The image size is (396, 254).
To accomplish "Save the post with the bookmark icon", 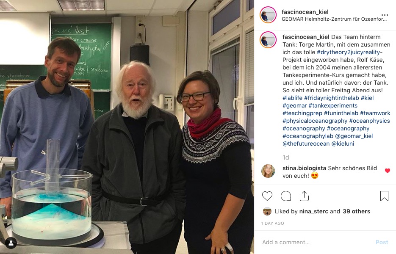I will (x=384, y=196).
